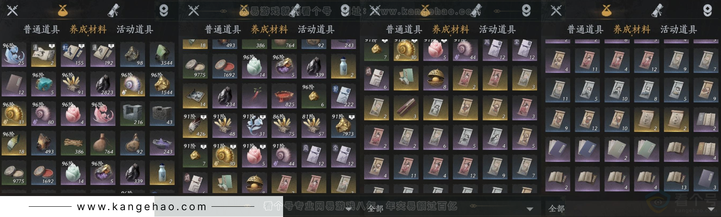Select the stone block item with count 216
Image resolution: width=721 pixels, height=217 pixels.
click(x=133, y=114)
